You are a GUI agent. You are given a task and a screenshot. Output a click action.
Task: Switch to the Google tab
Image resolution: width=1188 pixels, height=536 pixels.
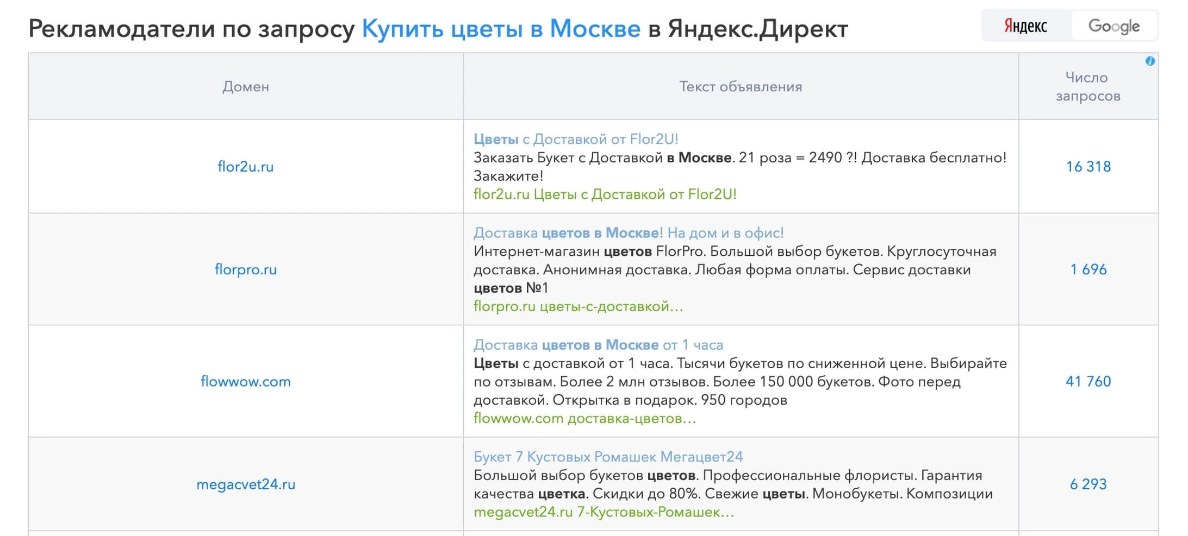click(x=1114, y=26)
